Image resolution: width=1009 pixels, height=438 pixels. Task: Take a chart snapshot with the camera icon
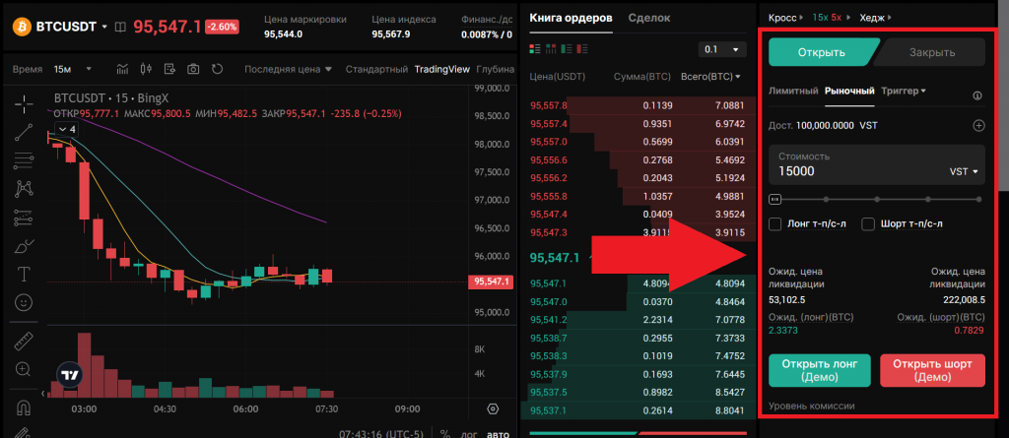(193, 69)
